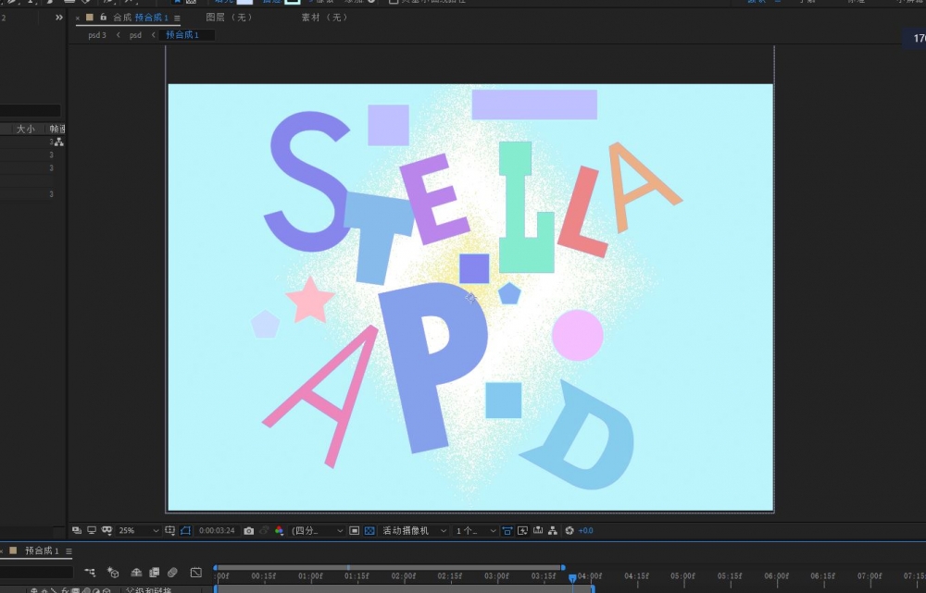Viewport: 926px width, 593px height.
Task: Open the graph editor icon in timeline
Action: pyautogui.click(x=195, y=573)
